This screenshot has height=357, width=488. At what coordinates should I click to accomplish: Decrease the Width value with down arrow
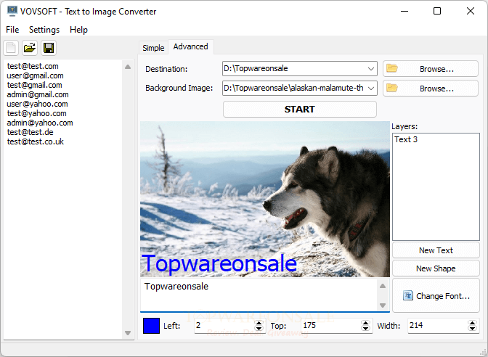(472, 329)
